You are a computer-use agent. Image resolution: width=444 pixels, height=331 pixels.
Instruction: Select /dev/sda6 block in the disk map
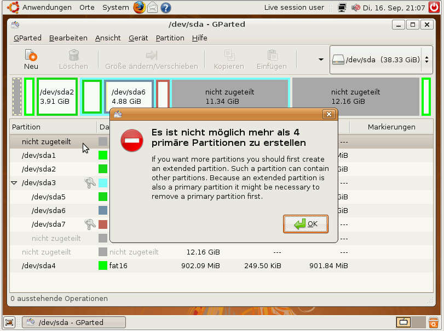(x=128, y=97)
